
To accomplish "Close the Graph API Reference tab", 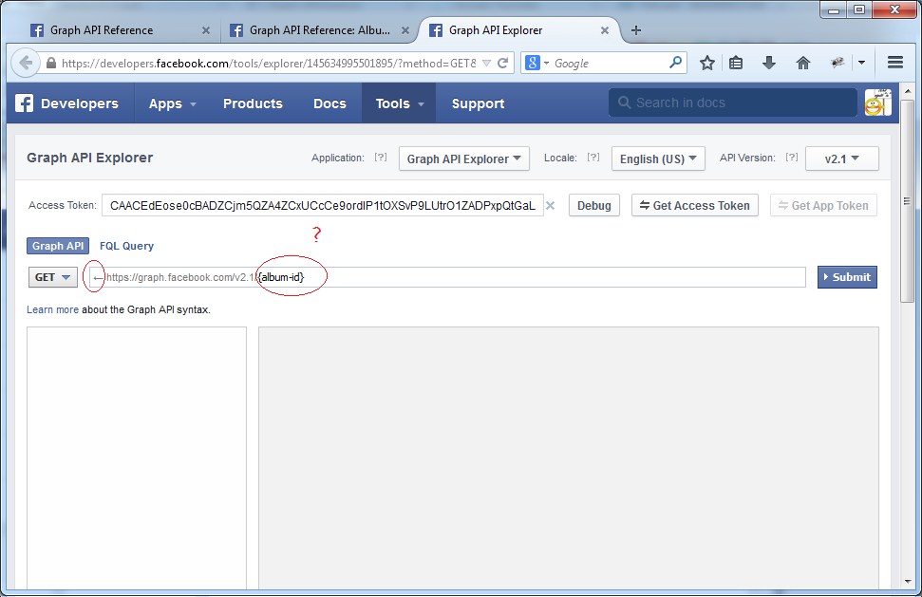I will coord(206,30).
